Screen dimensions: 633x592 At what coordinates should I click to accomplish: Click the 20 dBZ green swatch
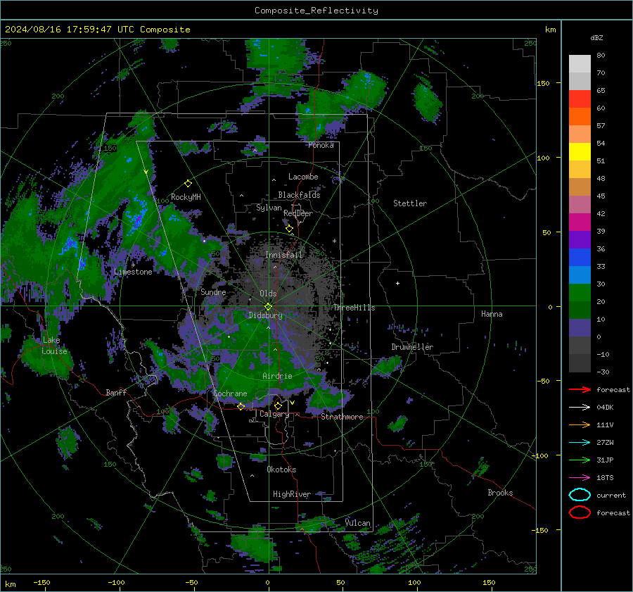coord(580,292)
